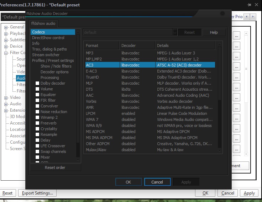Pin the Preferences window with the pin icon
The height and width of the screenshot is (202, 262).
coord(249,5)
